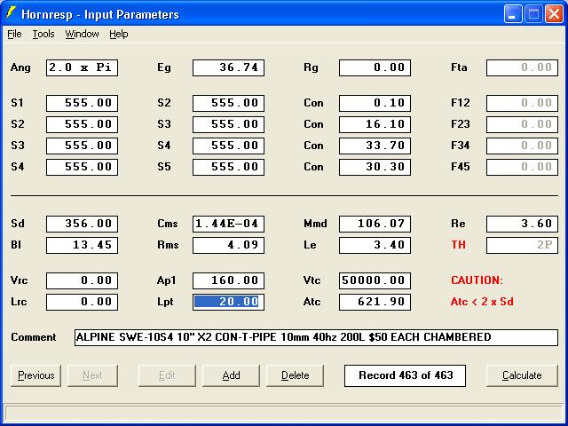Image resolution: width=568 pixels, height=426 pixels.
Task: Click the Mmd label
Action: click(315, 224)
